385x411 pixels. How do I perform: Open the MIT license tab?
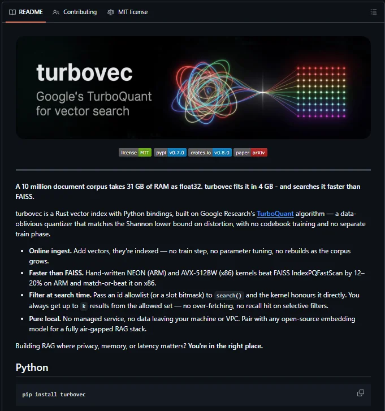point(128,12)
